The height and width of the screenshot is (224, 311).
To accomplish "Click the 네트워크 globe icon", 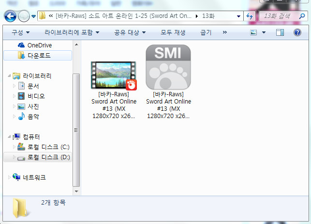I will [x=16, y=177].
